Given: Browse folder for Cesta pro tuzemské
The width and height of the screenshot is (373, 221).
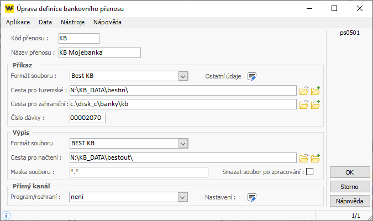Looking at the screenshot, I should [303, 90].
